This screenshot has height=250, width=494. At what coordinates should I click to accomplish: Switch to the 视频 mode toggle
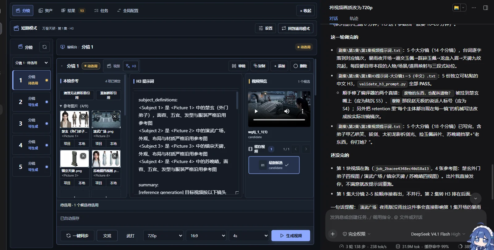click(113, 66)
